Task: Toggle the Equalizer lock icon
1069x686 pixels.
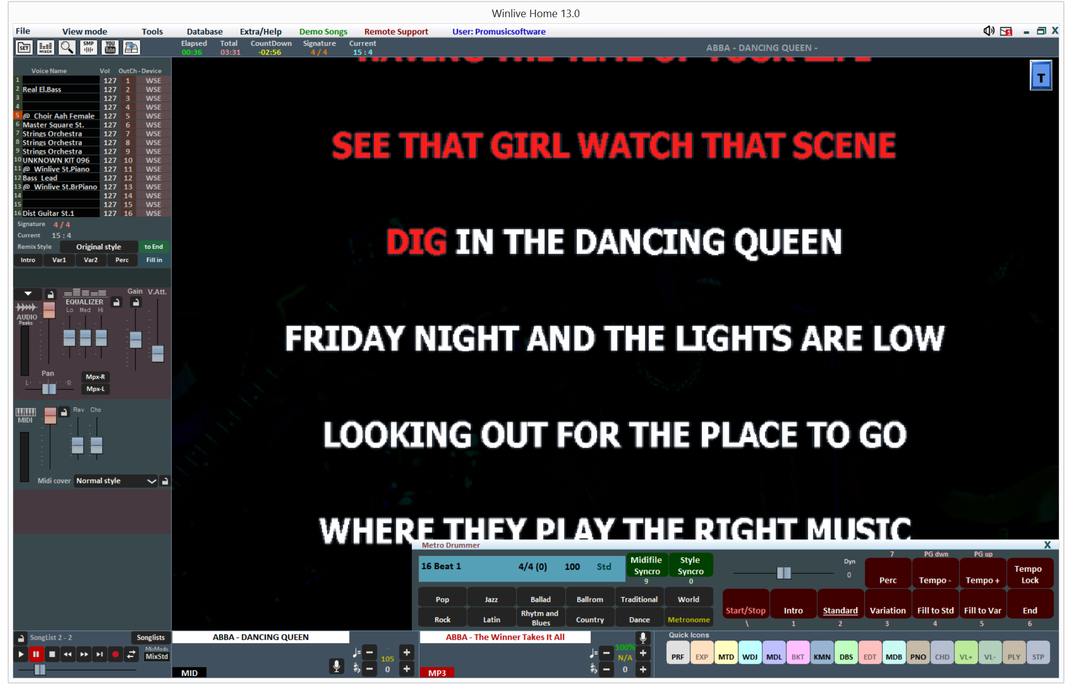Action: tap(117, 302)
